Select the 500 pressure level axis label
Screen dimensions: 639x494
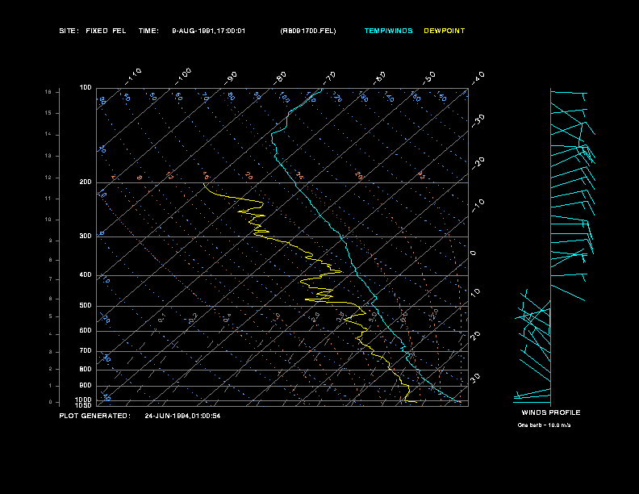click(86, 306)
